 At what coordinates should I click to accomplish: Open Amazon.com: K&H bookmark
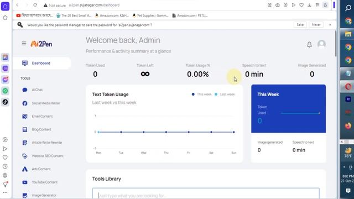(112, 15)
